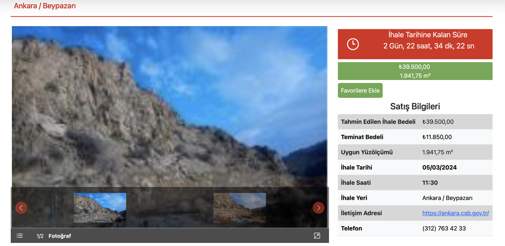Click the 1.941,75 m² value in table
Viewport: 505px width, 246px height.
coord(438,152)
